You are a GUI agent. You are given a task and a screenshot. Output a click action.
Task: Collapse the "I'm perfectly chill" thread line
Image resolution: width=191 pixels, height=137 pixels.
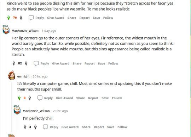tap(17, 124)
